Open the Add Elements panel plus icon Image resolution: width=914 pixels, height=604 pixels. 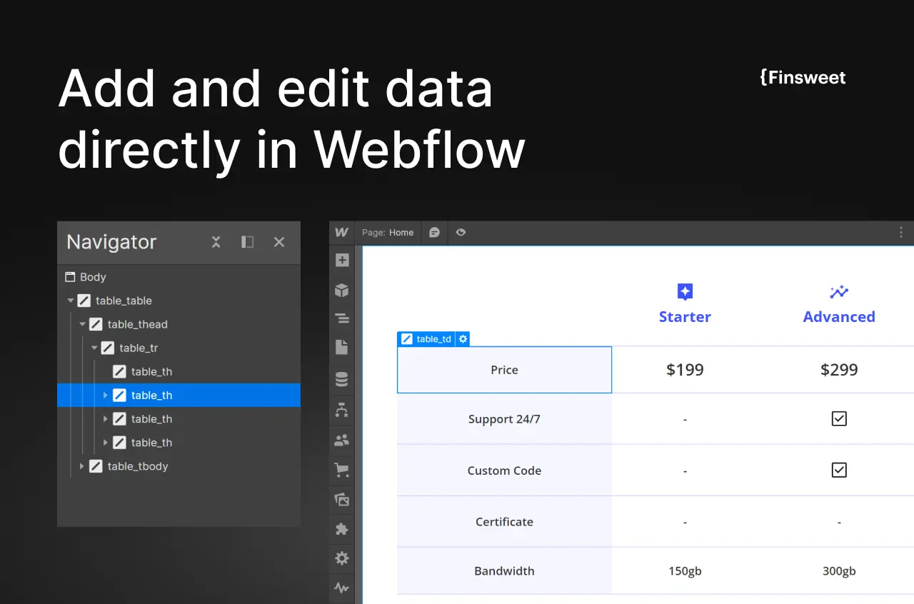click(342, 260)
